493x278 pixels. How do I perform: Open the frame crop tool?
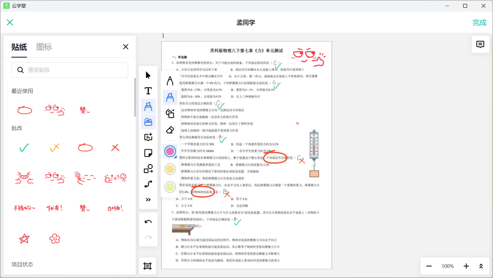pyautogui.click(x=147, y=266)
